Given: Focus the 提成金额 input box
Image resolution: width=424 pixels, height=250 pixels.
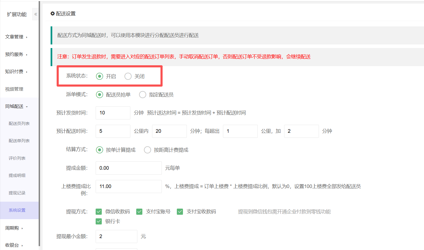Looking at the screenshot, I should tap(128, 168).
